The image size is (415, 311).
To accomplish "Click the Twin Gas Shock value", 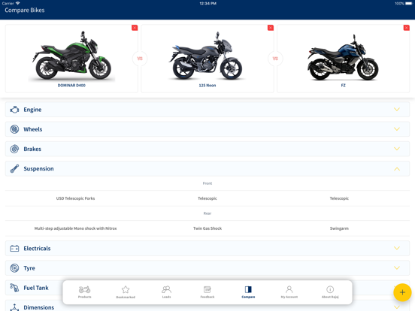I will (x=207, y=228).
